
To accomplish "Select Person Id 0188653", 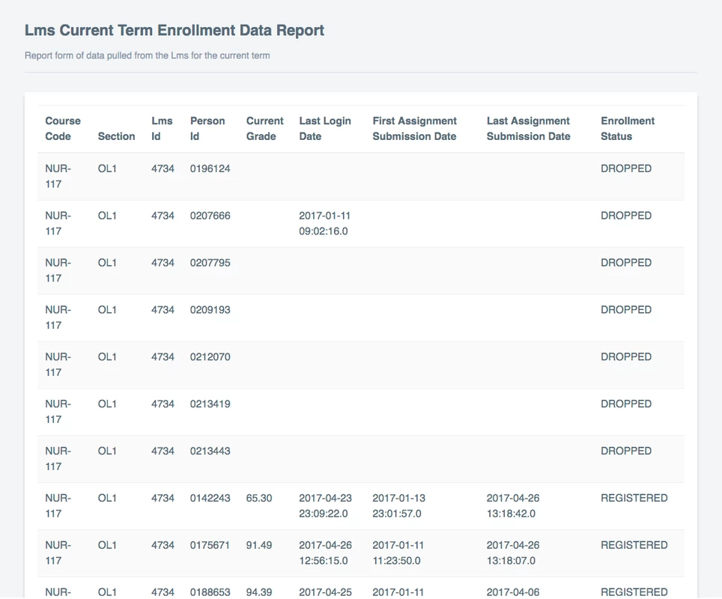I will 210,592.
